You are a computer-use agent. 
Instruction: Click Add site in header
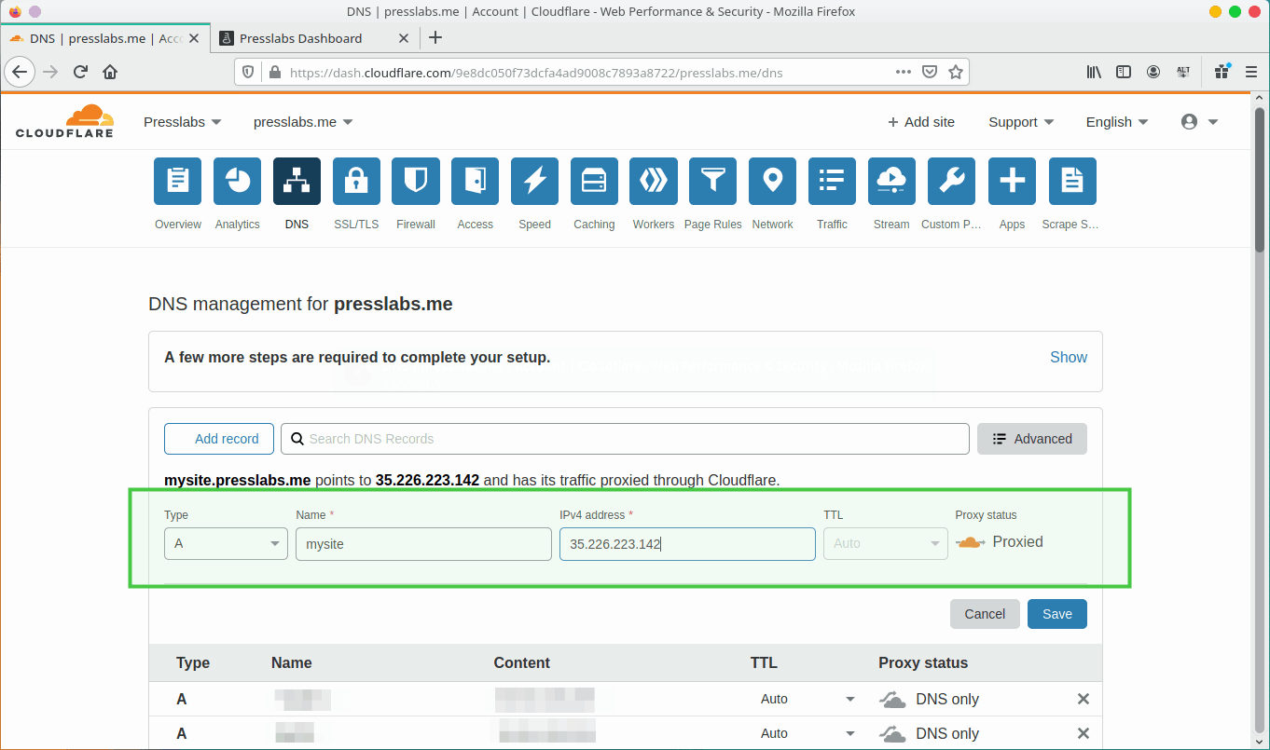coord(920,122)
